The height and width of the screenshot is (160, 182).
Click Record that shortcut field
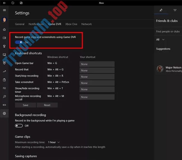(97, 70)
